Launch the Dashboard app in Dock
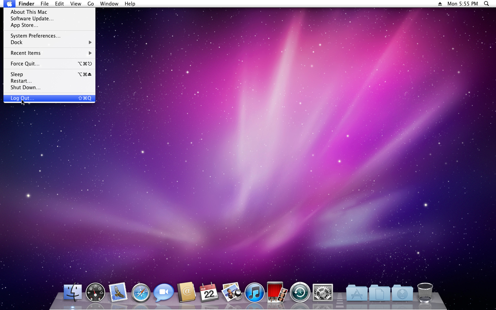The height and width of the screenshot is (310, 496). click(x=95, y=292)
